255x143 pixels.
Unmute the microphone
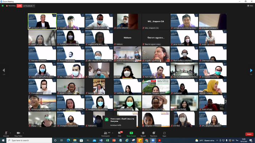6,133
